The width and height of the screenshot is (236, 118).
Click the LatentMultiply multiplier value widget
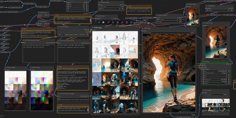point(219,10)
